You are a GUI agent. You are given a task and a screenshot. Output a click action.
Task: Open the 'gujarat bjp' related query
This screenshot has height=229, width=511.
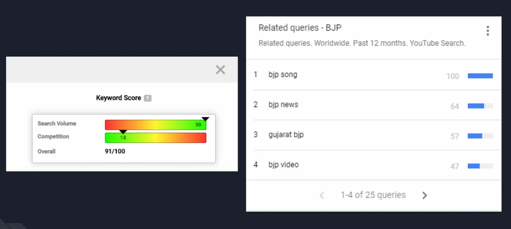(x=286, y=135)
